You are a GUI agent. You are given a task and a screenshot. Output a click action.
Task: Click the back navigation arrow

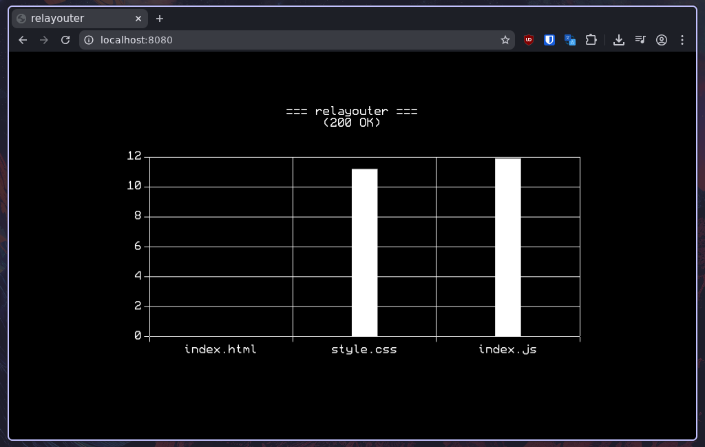[23, 40]
